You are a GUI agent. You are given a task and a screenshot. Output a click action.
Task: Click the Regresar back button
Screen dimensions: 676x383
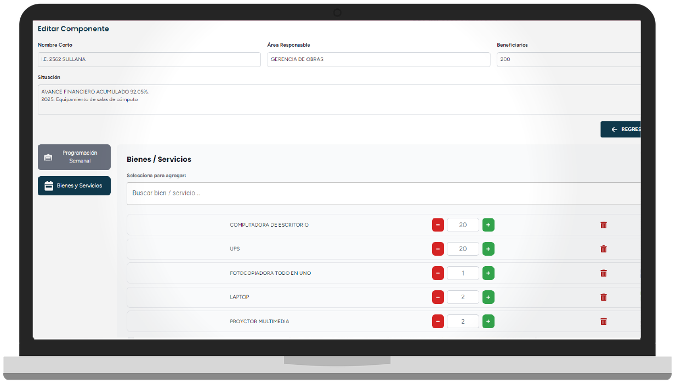coord(621,129)
